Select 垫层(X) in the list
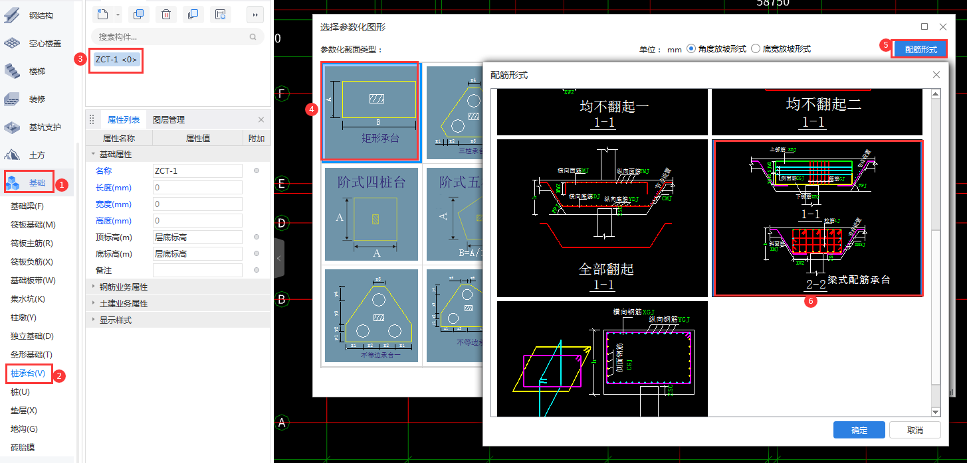Screen dimensions: 967x463 point(24,411)
